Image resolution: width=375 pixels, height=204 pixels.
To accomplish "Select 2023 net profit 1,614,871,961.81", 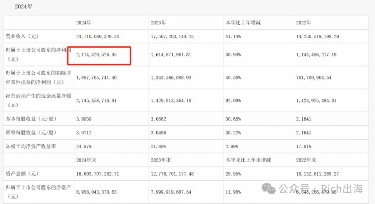I will click(171, 55).
